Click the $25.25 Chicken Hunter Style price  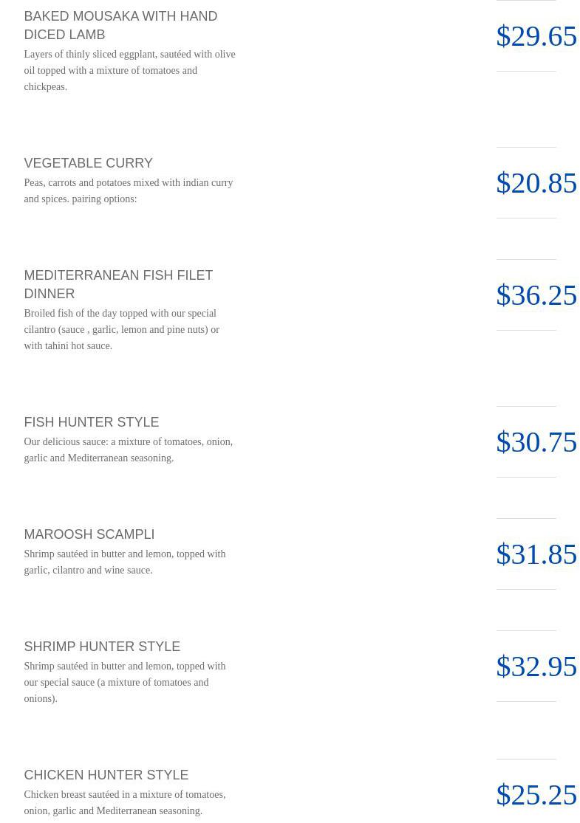(x=536, y=794)
